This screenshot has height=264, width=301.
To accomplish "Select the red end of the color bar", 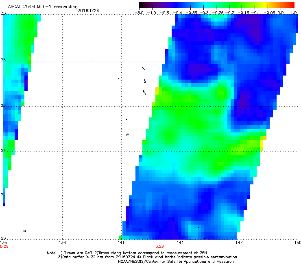I will click(291, 5).
